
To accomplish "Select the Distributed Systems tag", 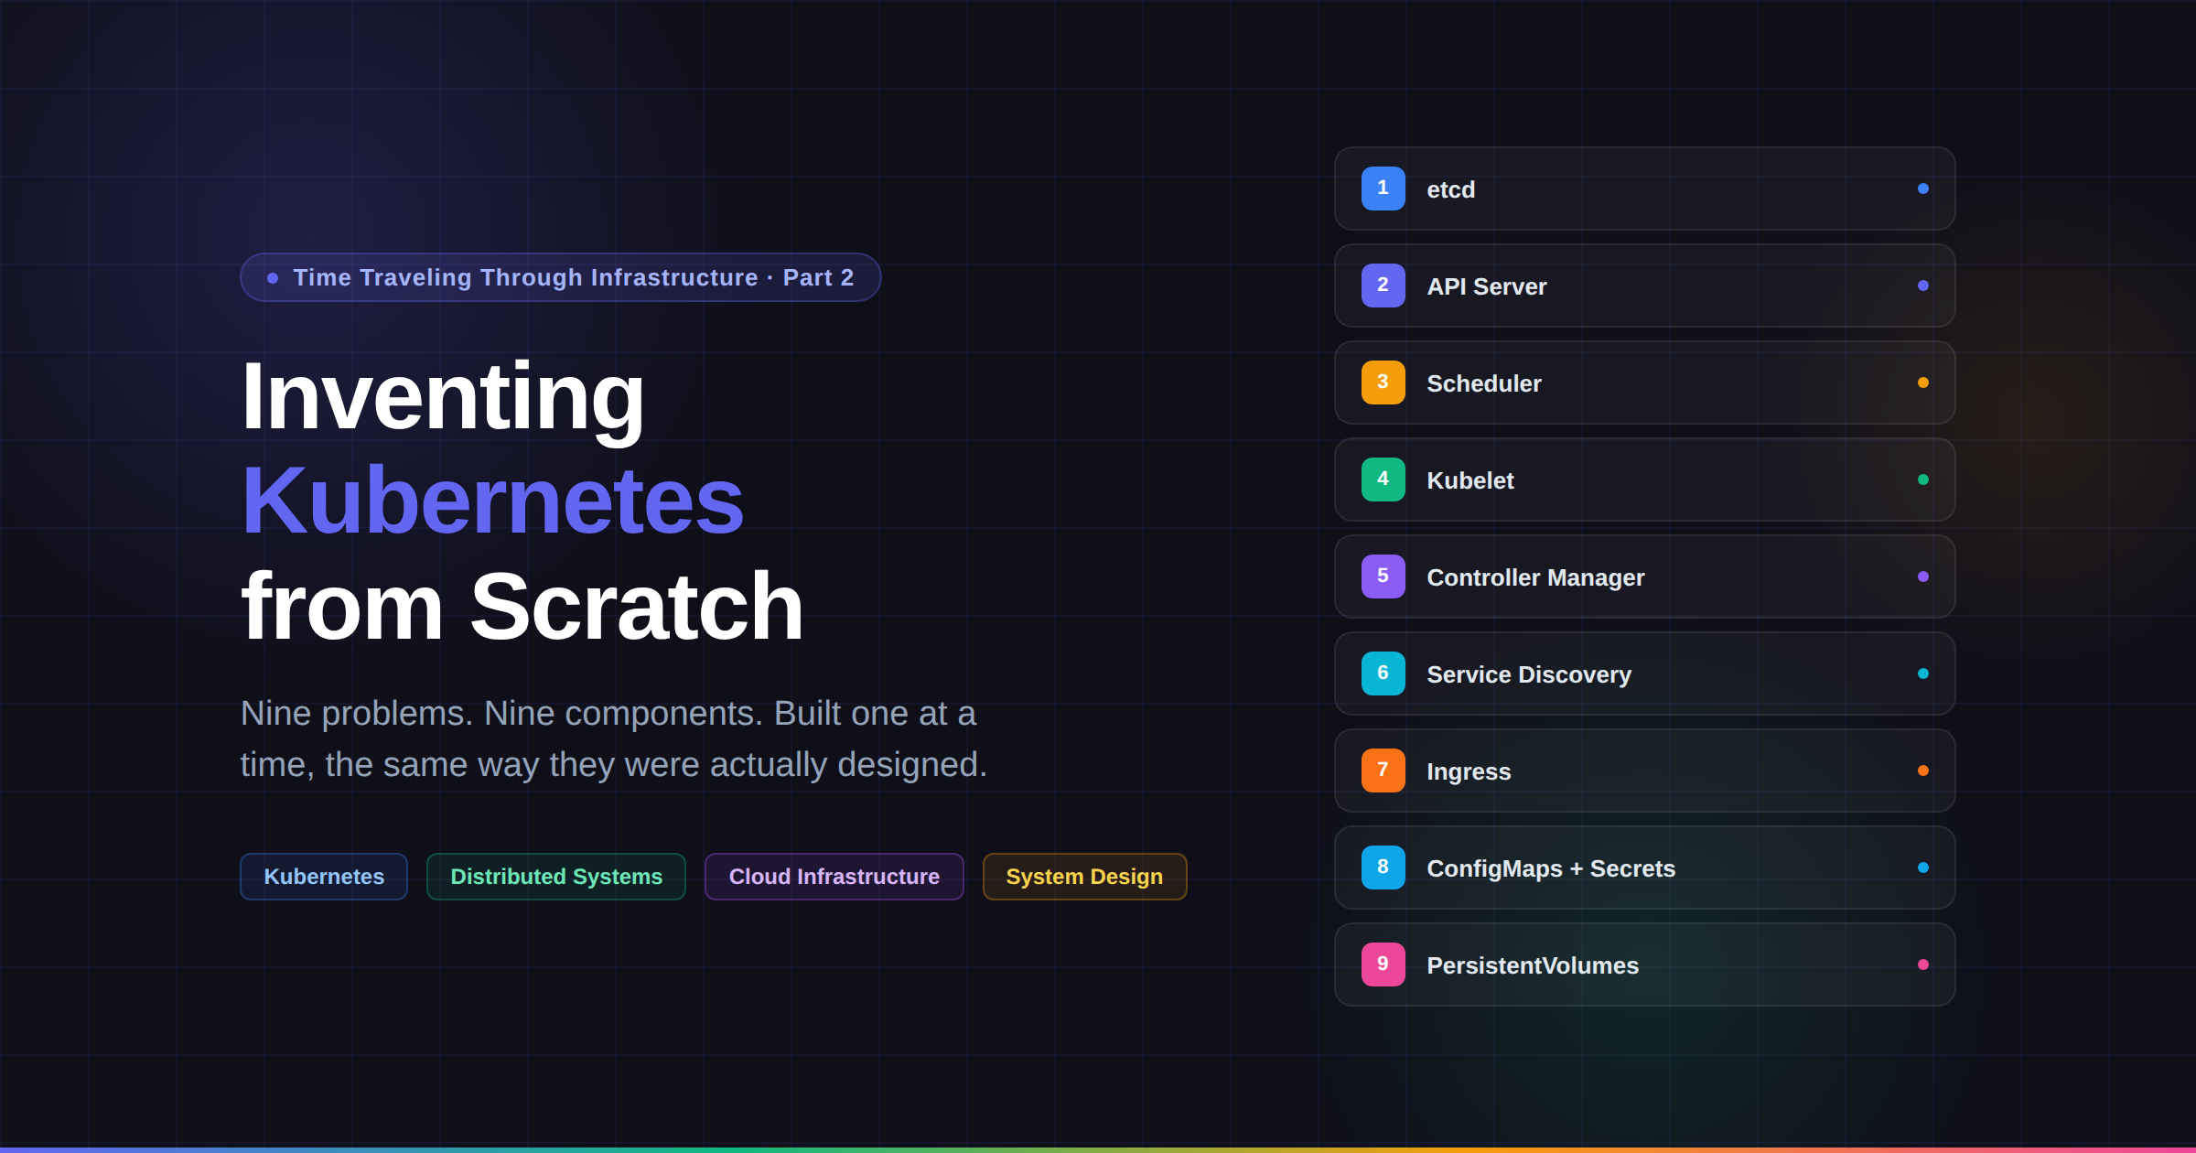I will coord(556,877).
